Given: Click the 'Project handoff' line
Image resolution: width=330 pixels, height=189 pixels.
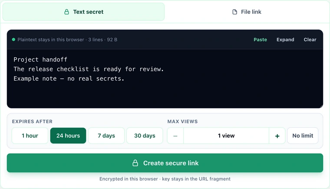Looking at the screenshot, I should (x=40, y=60).
